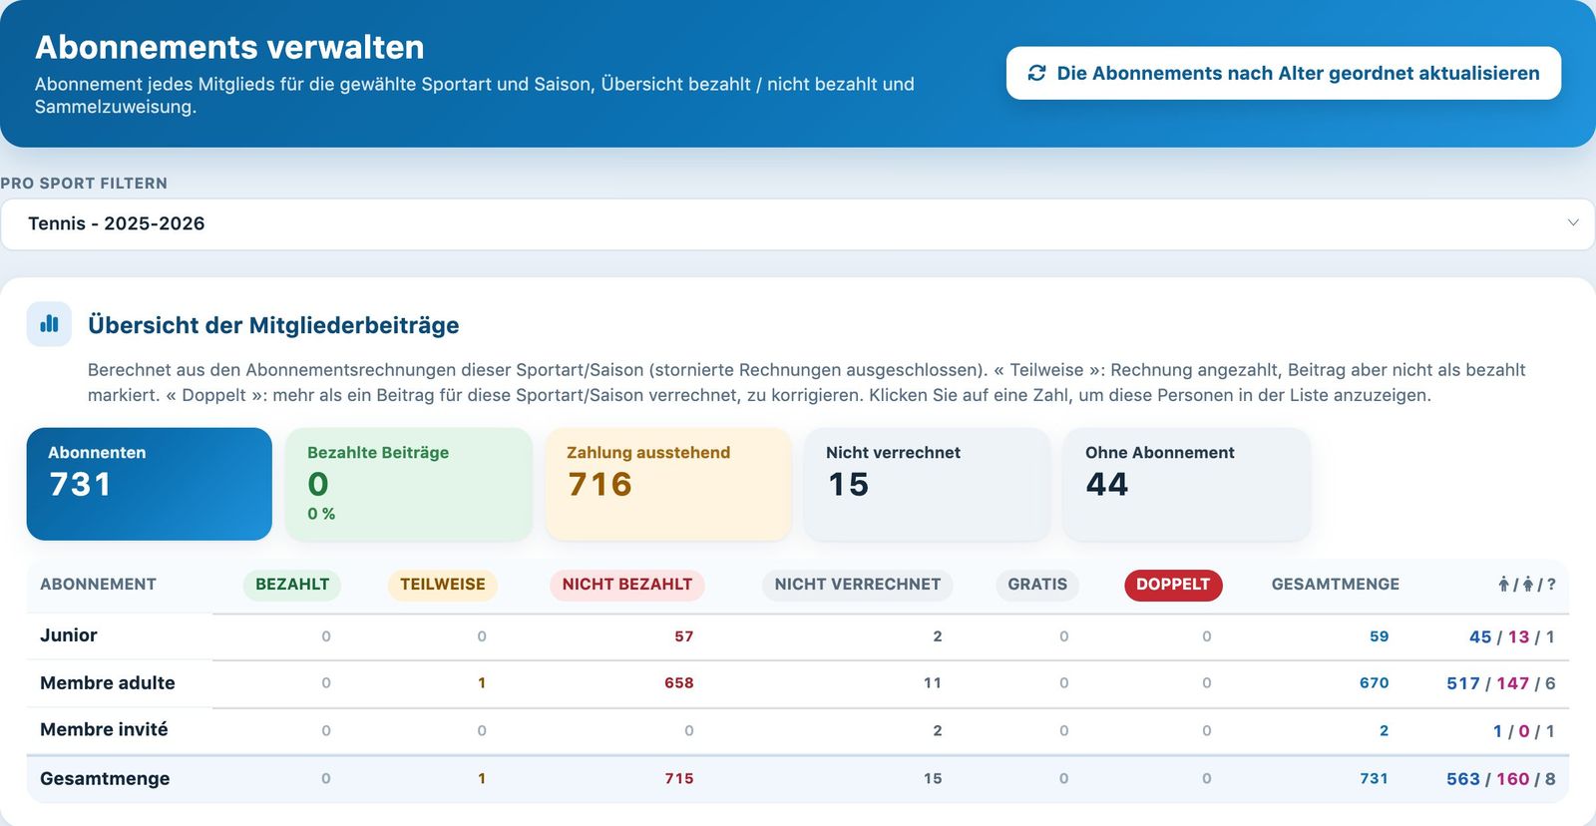Expand the sport filter chevron arrow
Image resolution: width=1596 pixels, height=826 pixels.
pyautogui.click(x=1573, y=223)
